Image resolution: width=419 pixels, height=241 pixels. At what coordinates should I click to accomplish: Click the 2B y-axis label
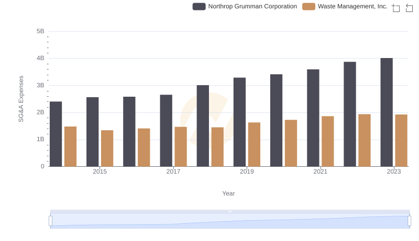pyautogui.click(x=40, y=112)
